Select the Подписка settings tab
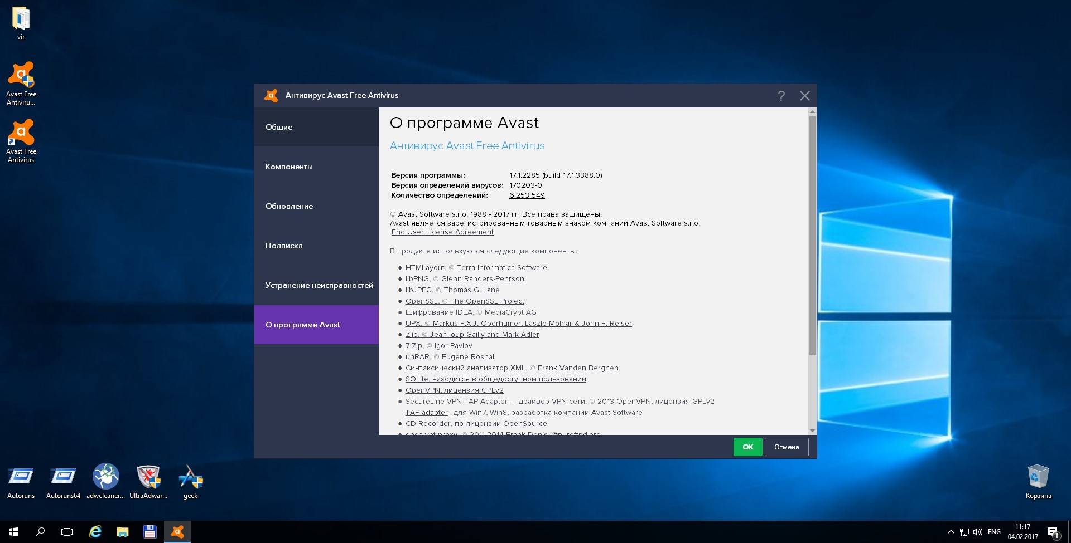Screen dimensions: 1071x543 click(x=316, y=246)
